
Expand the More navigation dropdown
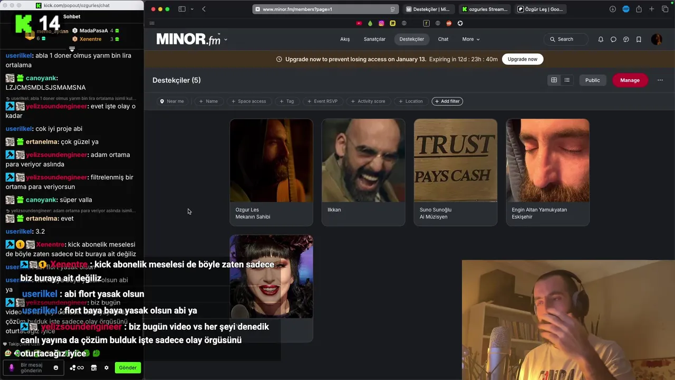click(x=471, y=39)
